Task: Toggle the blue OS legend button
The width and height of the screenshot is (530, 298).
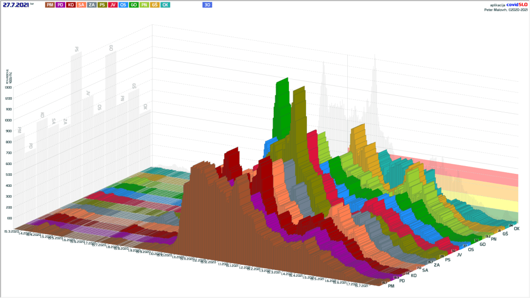Action: [x=123, y=5]
